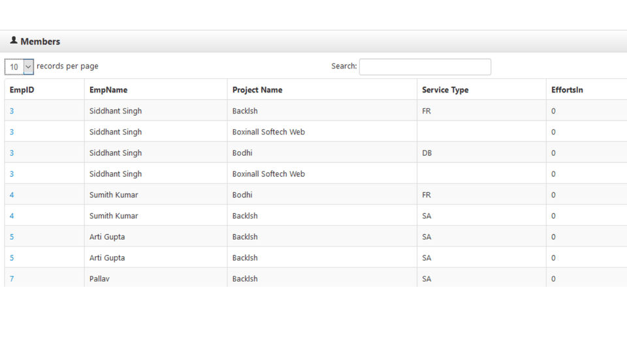This screenshot has height=352, width=627.
Task: Click the DB service type cell
Action: (x=426, y=153)
